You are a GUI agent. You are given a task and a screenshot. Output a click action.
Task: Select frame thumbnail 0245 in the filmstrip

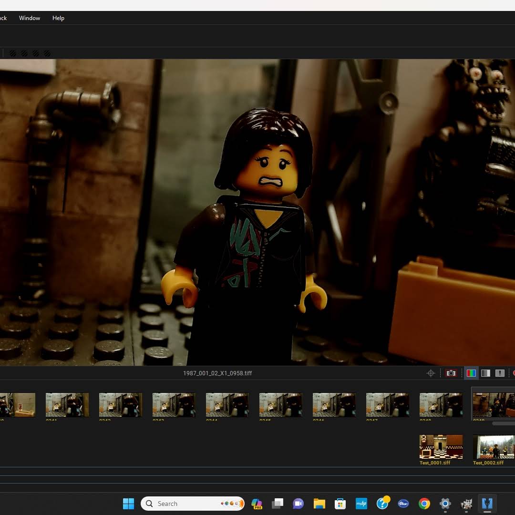coord(280,405)
